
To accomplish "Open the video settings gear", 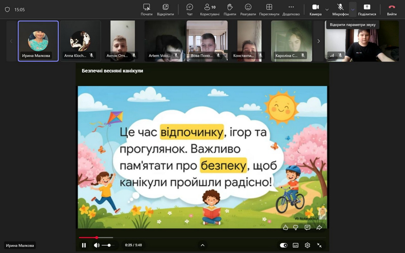I will [307, 245].
